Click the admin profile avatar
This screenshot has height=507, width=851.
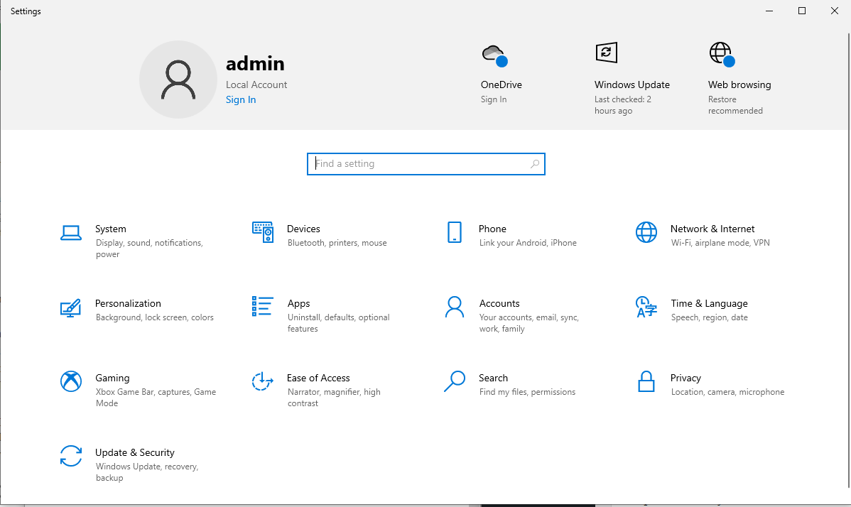178,80
